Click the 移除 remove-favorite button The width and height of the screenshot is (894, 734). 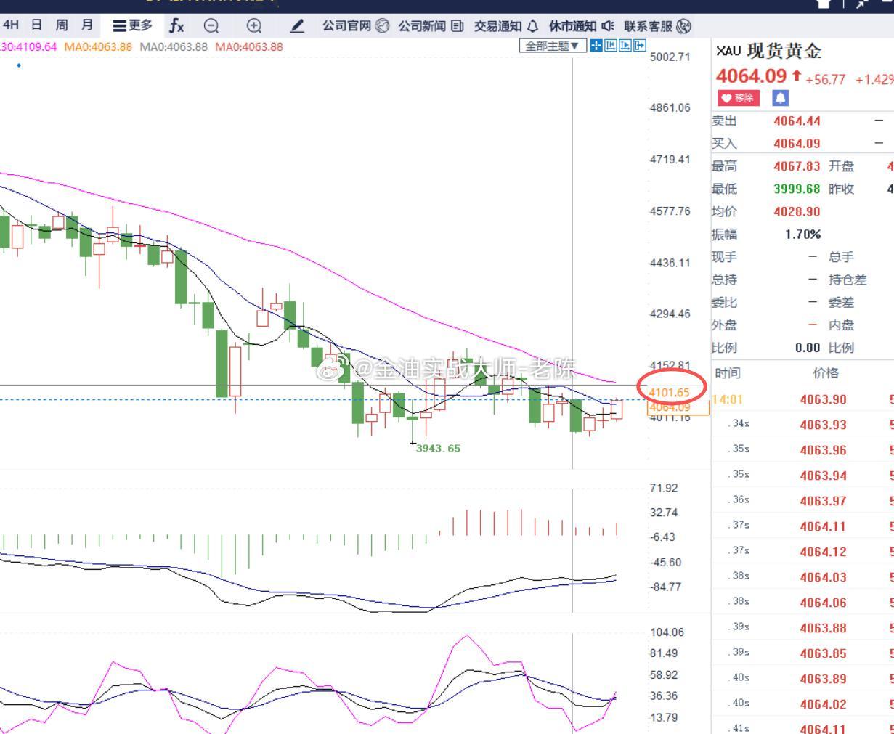739,97
